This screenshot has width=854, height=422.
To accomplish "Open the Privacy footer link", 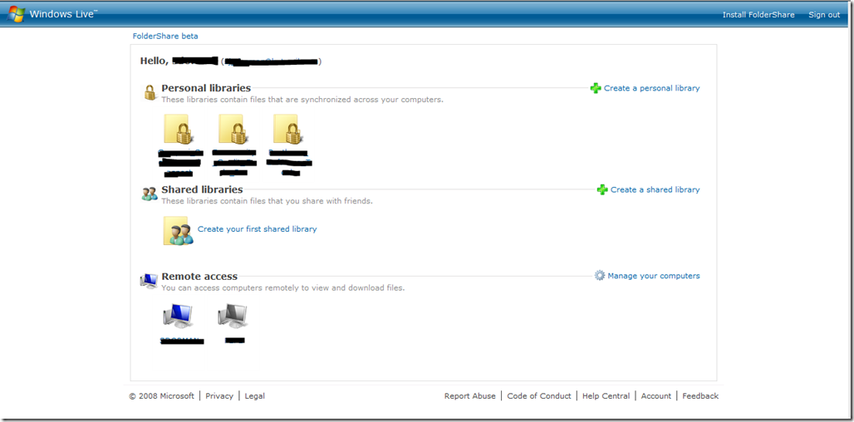I will pyautogui.click(x=219, y=396).
